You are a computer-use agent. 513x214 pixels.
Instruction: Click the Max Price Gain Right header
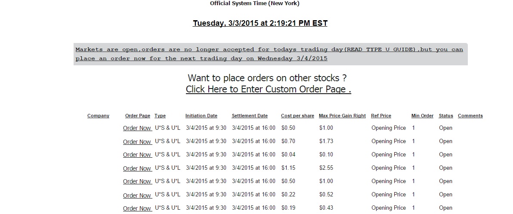pos(342,116)
